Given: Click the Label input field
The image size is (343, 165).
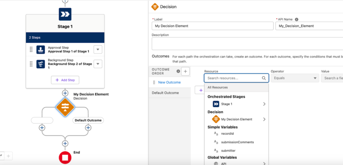Looking at the screenshot, I should pos(213,26).
